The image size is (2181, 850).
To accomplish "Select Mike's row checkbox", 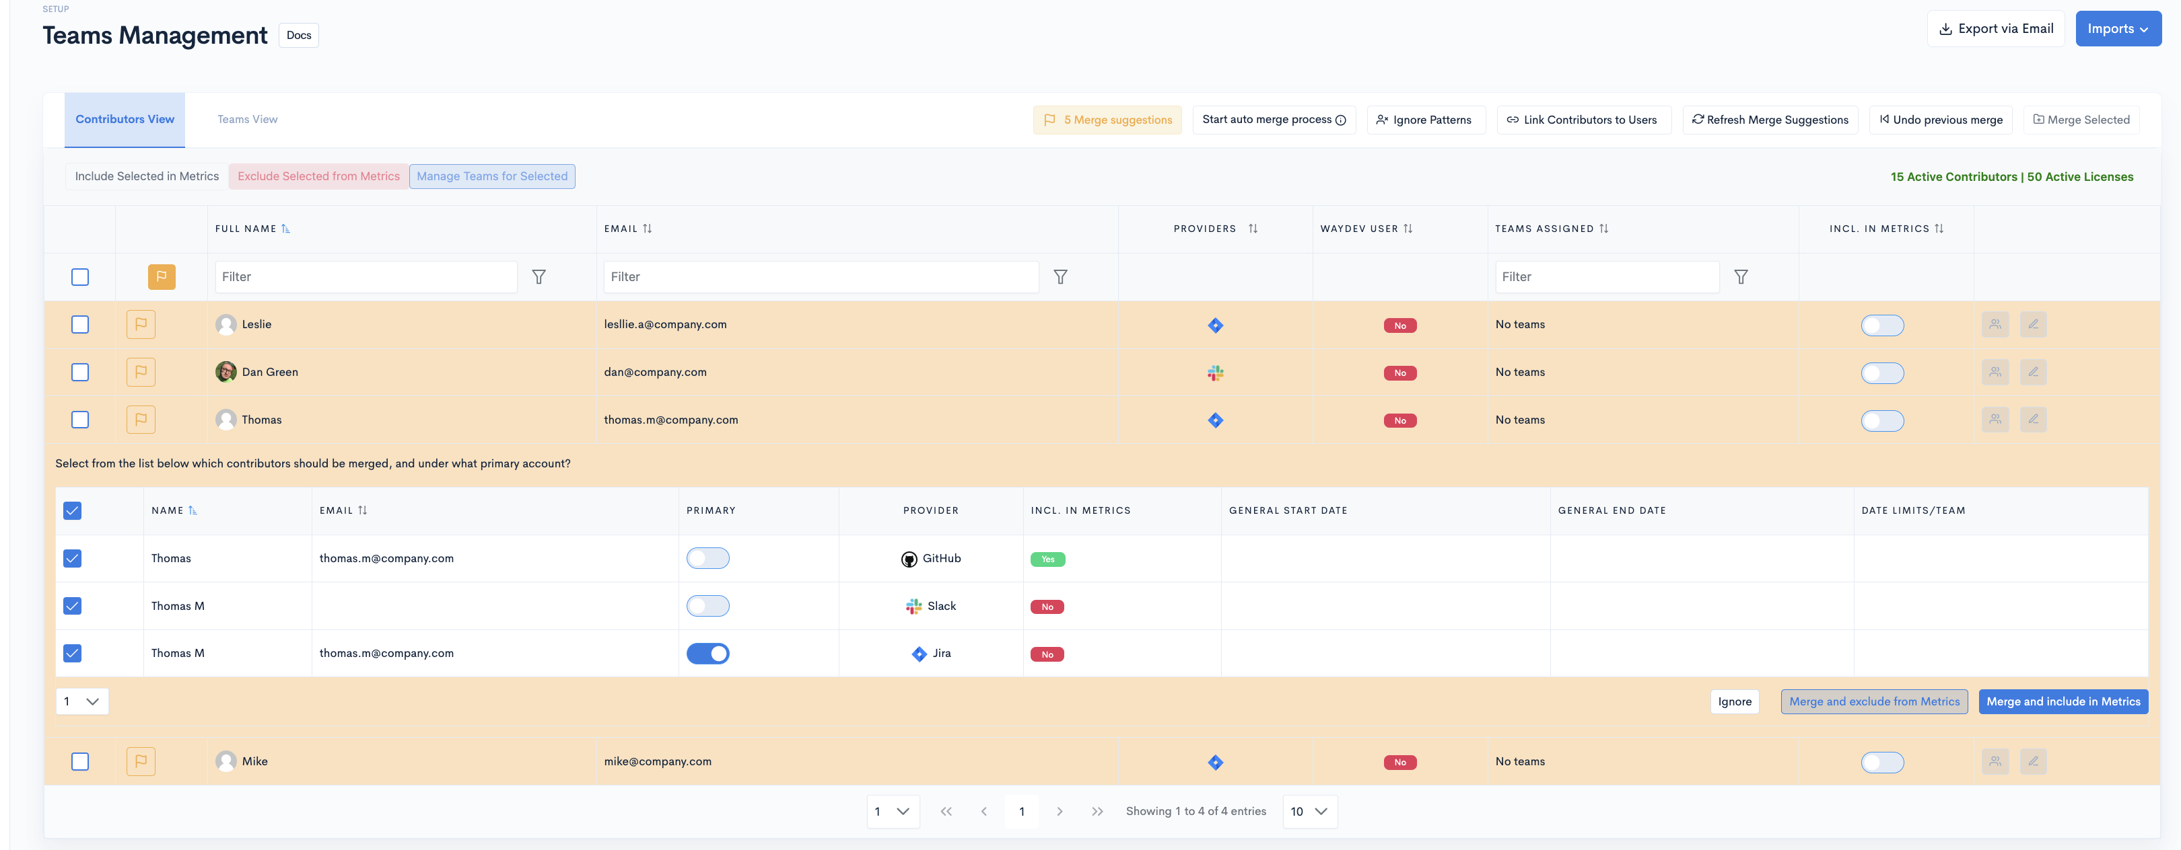I will pos(79,761).
